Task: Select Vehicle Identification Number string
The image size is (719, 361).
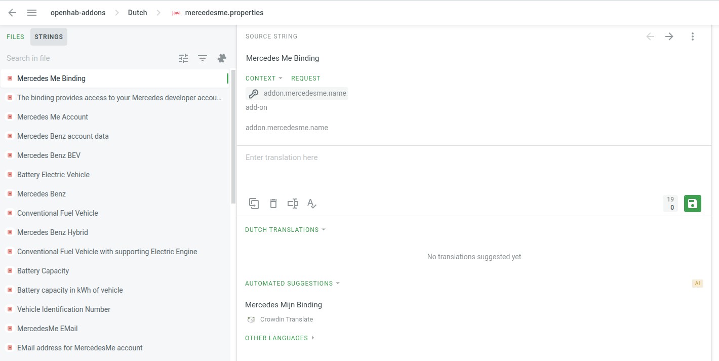Action: pos(114,309)
